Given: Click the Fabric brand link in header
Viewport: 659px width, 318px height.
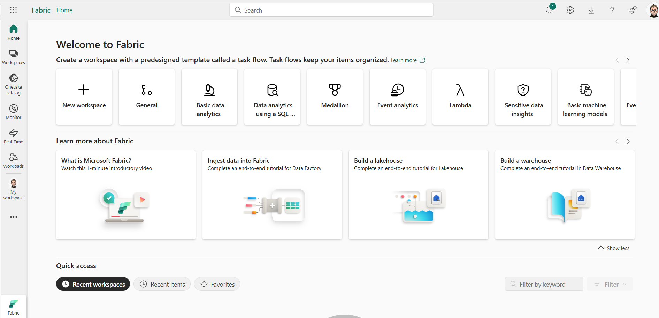Looking at the screenshot, I should coord(41,10).
